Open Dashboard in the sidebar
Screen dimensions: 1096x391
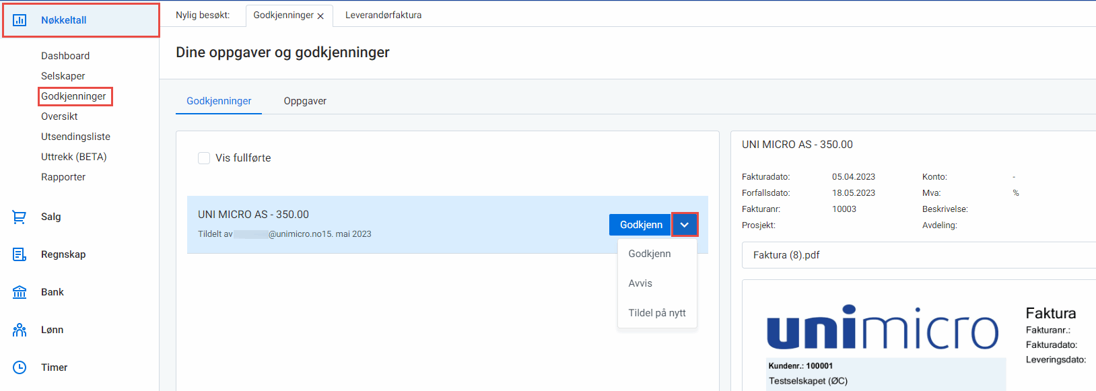(65, 56)
